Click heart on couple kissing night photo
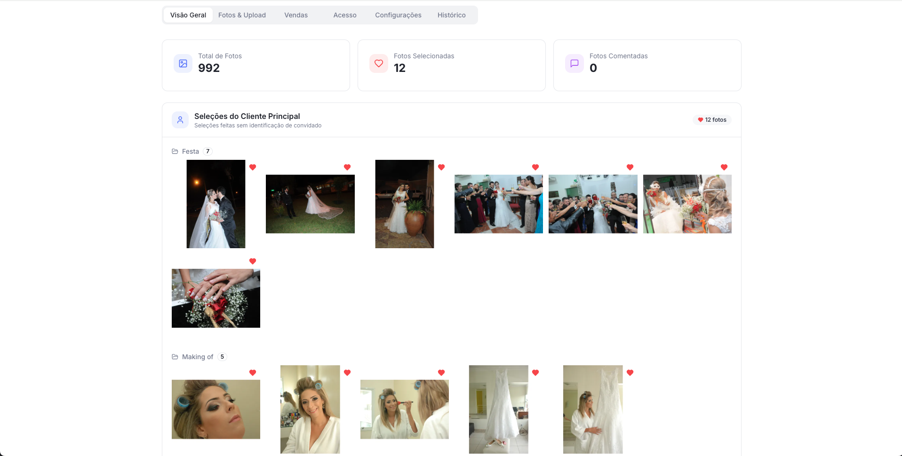Viewport: 902px width, 456px height. coord(253,167)
